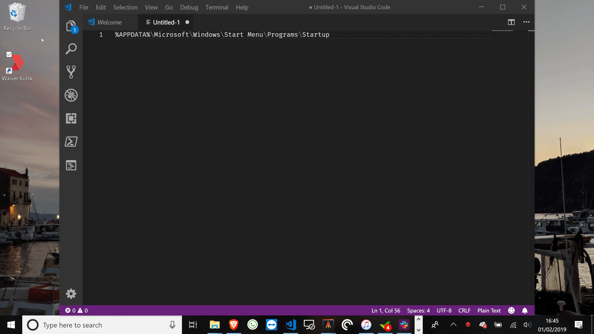Open the People icon in taskbar
594x334 pixels.
click(435, 325)
